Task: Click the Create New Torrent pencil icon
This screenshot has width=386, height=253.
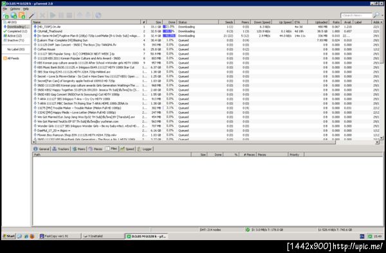Action: coord(32,15)
